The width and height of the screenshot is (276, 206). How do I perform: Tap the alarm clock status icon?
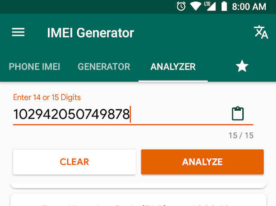tap(181, 6)
